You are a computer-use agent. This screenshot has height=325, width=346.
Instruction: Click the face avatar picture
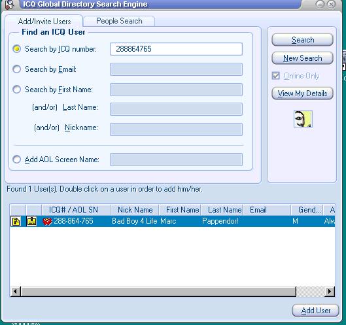click(x=303, y=119)
